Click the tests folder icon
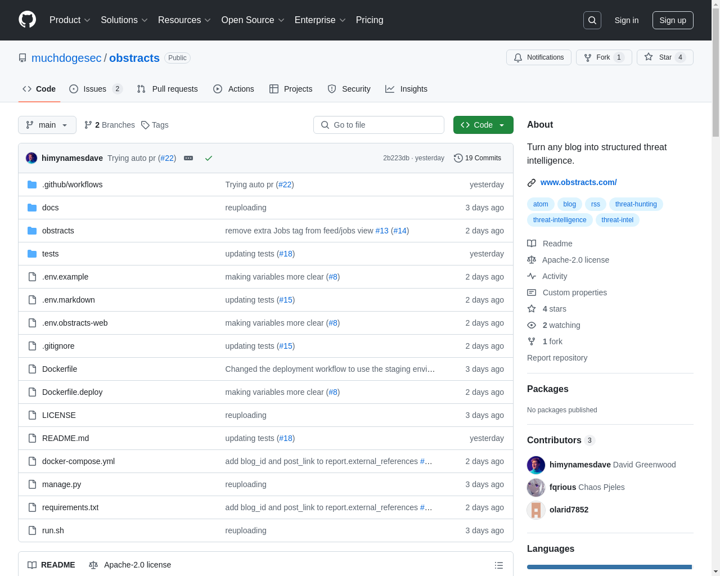The height and width of the screenshot is (576, 720). [x=32, y=254]
